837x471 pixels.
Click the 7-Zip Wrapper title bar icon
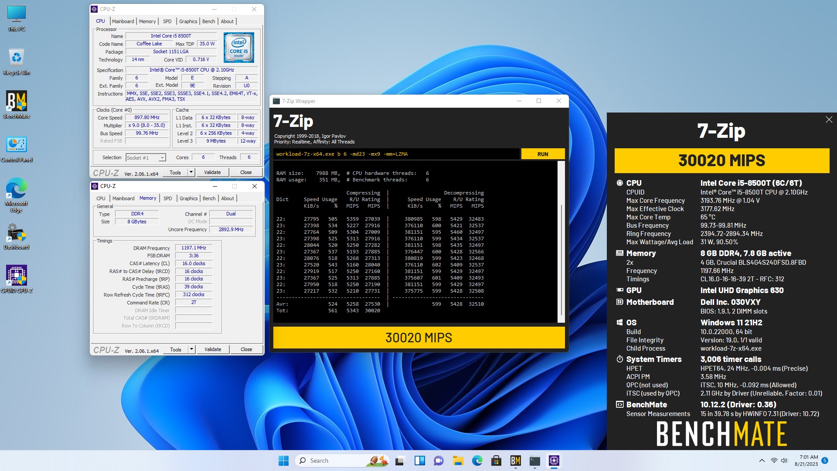click(276, 101)
